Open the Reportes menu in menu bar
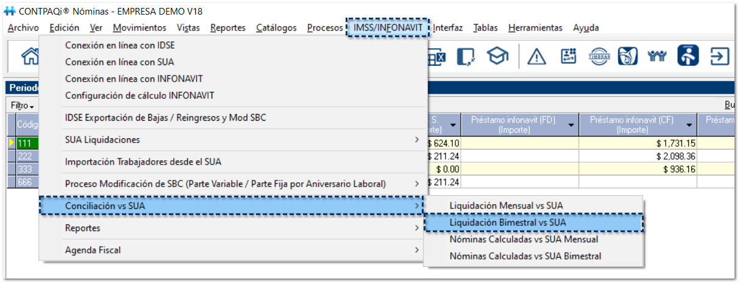The width and height of the screenshot is (740, 284). tap(228, 27)
